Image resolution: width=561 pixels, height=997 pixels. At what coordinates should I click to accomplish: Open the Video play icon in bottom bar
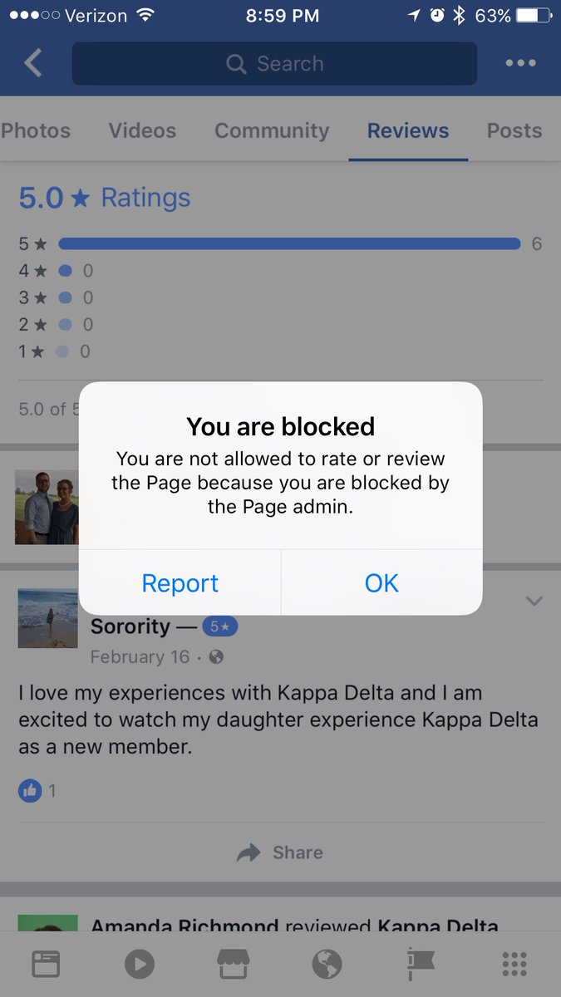[x=140, y=964]
